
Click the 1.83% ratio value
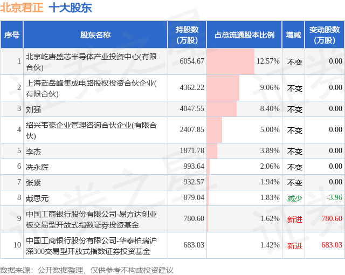pos(270,197)
